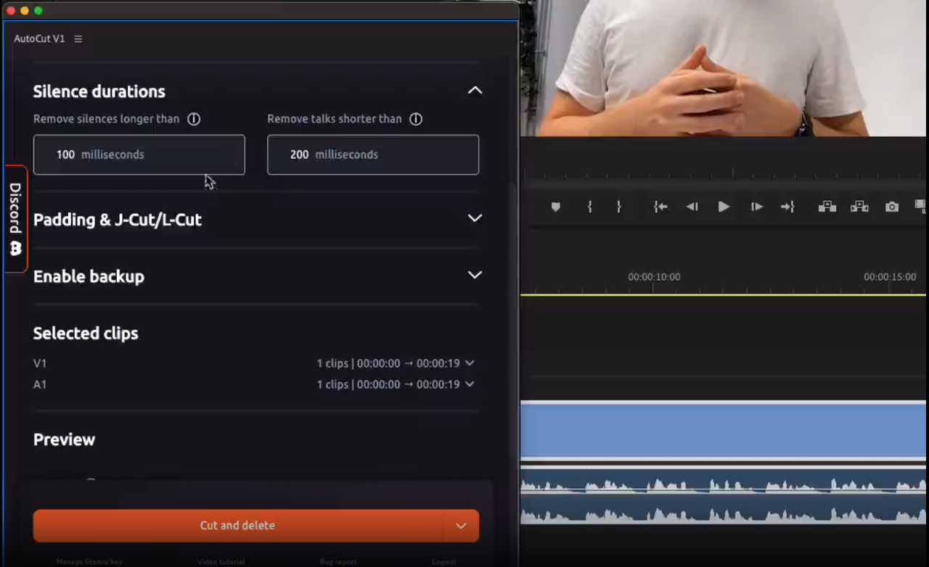The image size is (929, 567).
Task: Expand the Padding & J-Cut/L-Cut section
Action: [475, 218]
